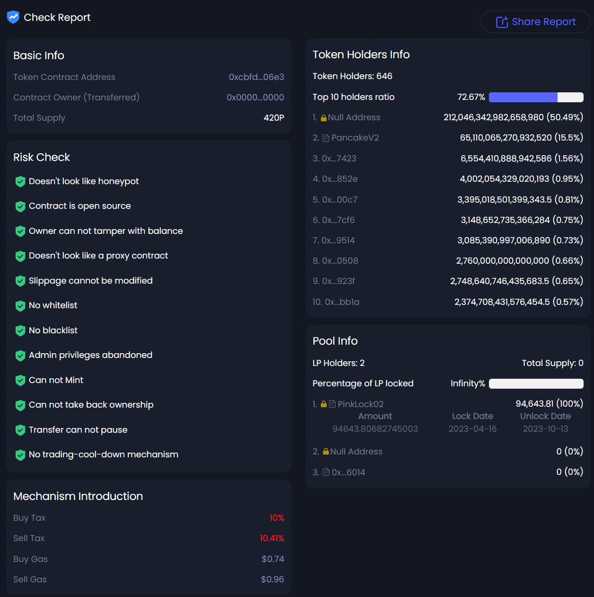594x597 pixels.
Task: Click shield icon beside Slippage cannot be modified
Action: click(20, 281)
